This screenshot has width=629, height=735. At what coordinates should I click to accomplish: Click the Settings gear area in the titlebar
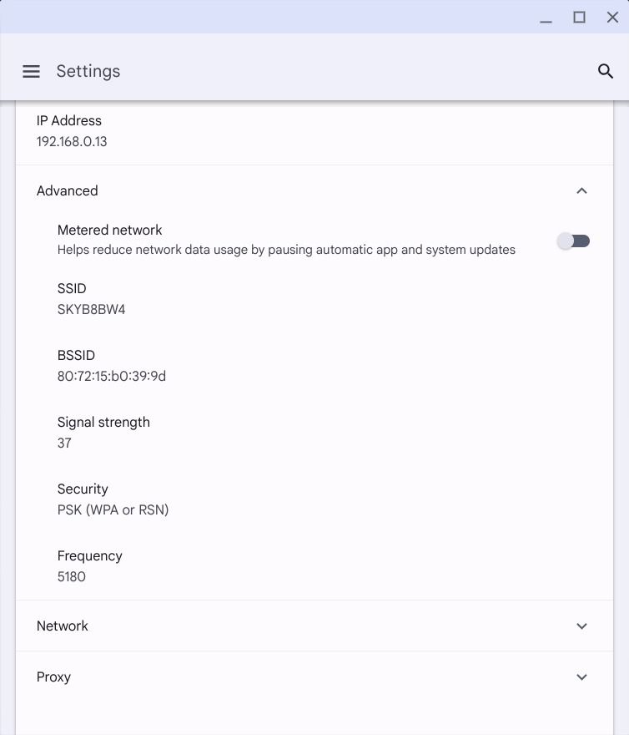[88, 71]
